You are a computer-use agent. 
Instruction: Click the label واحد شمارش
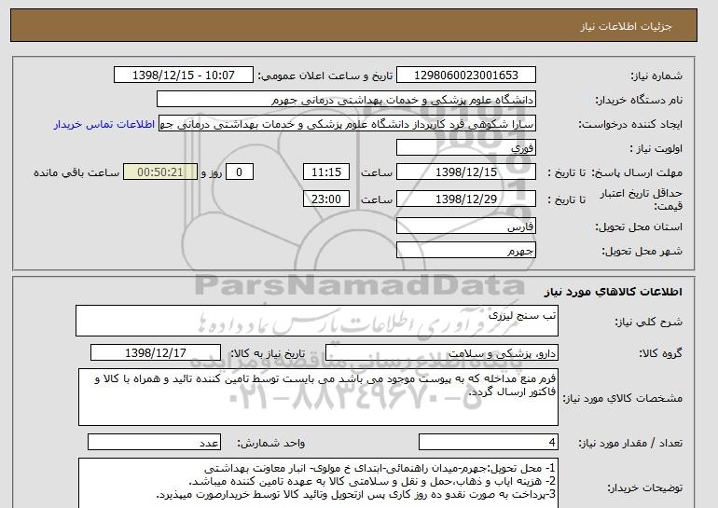(x=270, y=443)
